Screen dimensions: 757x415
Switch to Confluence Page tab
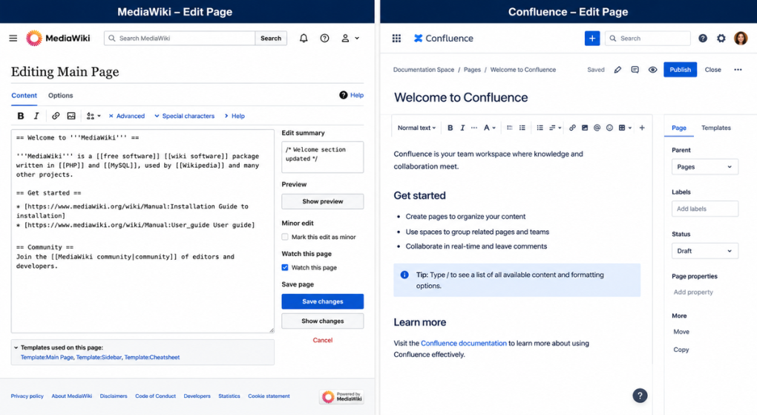coord(679,128)
